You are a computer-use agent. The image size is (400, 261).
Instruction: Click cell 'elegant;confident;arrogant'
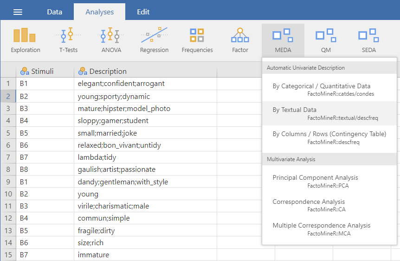pyautogui.click(x=145, y=84)
